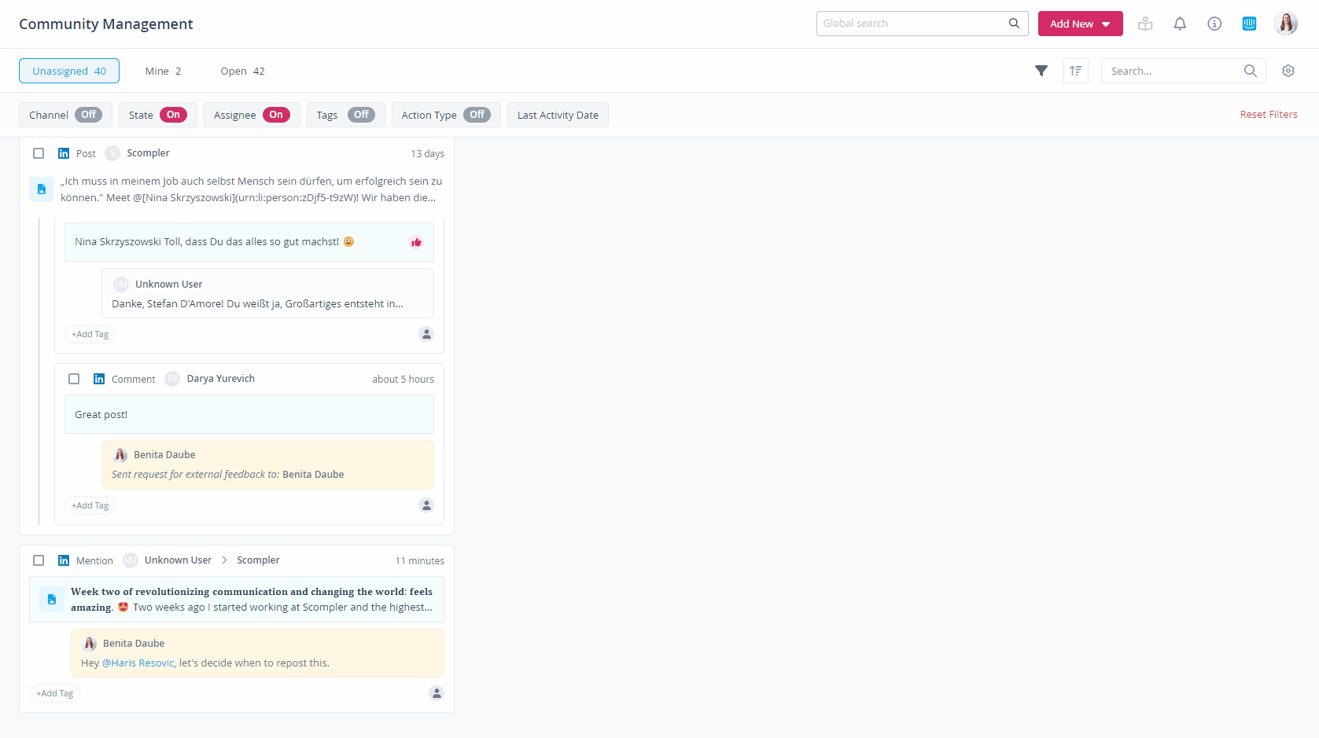Click +Add Tag under Great post comment
Viewport: 1319px width, 738px height.
90,505
